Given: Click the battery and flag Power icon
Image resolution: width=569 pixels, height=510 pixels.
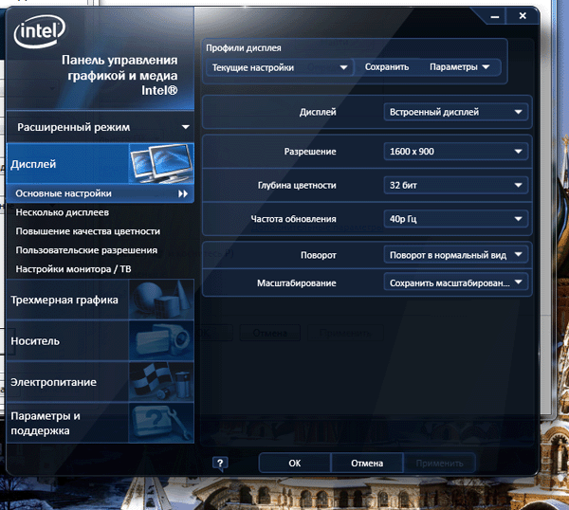Looking at the screenshot, I should pos(161,382).
